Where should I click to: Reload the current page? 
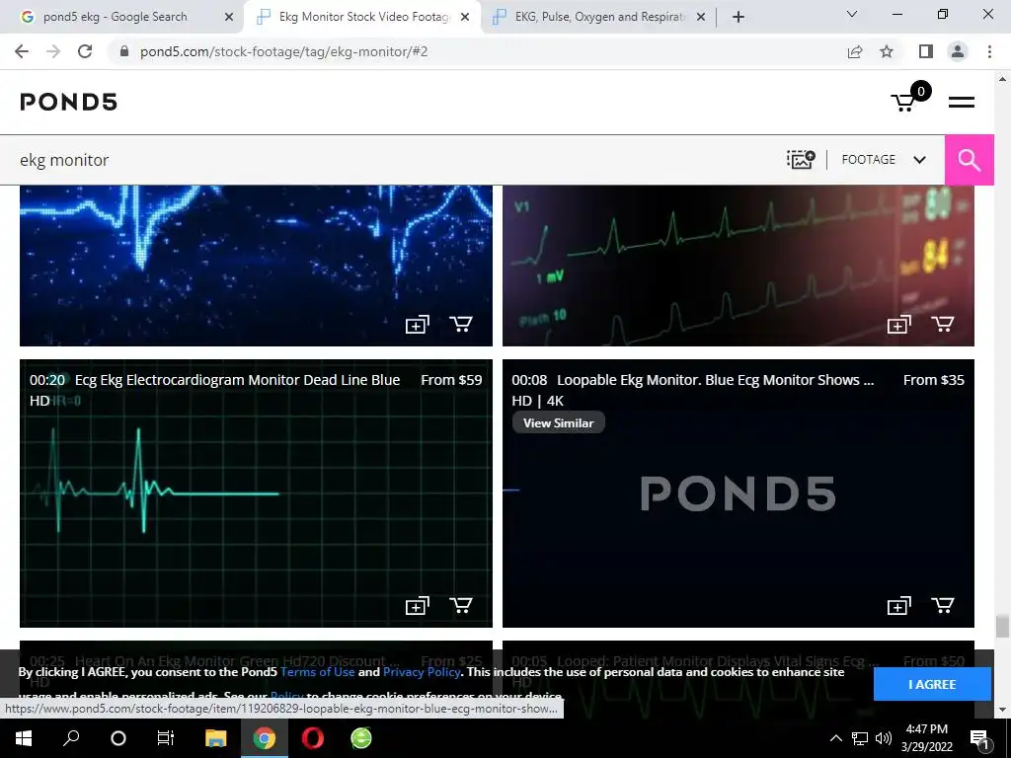(85, 51)
